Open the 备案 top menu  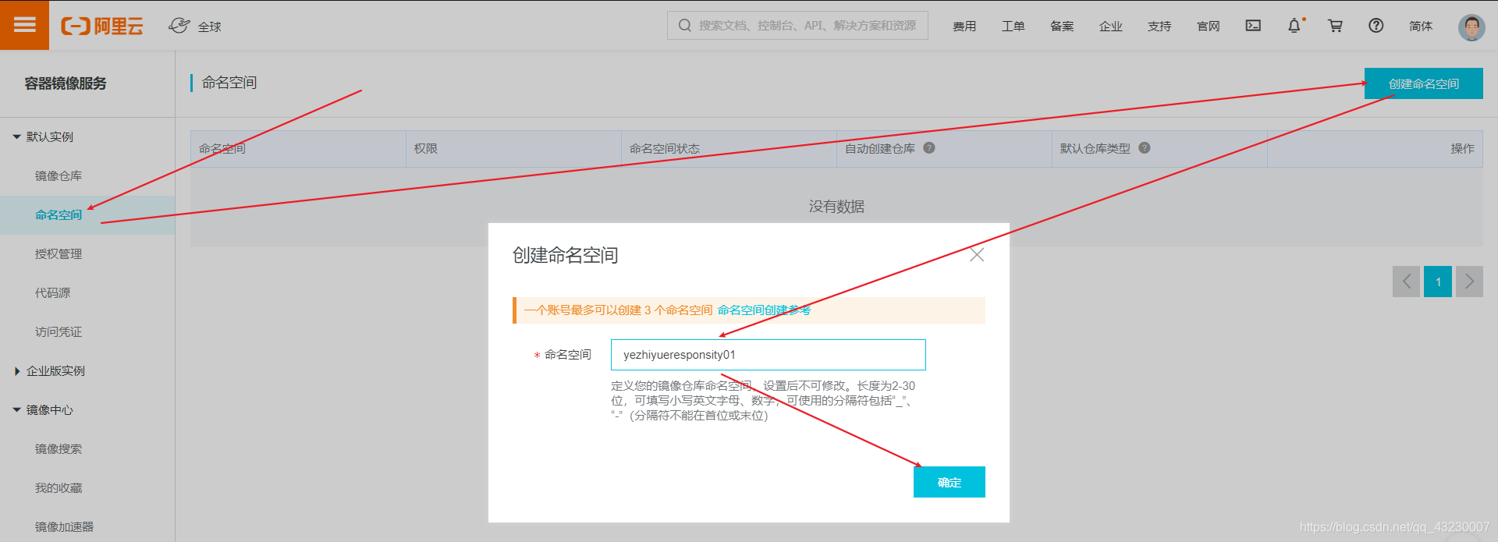pos(1062,26)
